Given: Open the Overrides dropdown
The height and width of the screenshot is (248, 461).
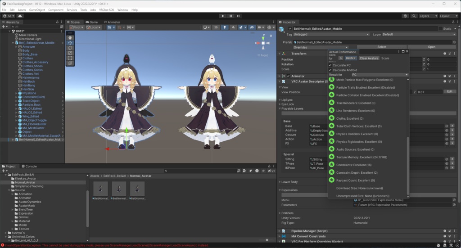Looking at the screenshot, I should click(x=321, y=47).
